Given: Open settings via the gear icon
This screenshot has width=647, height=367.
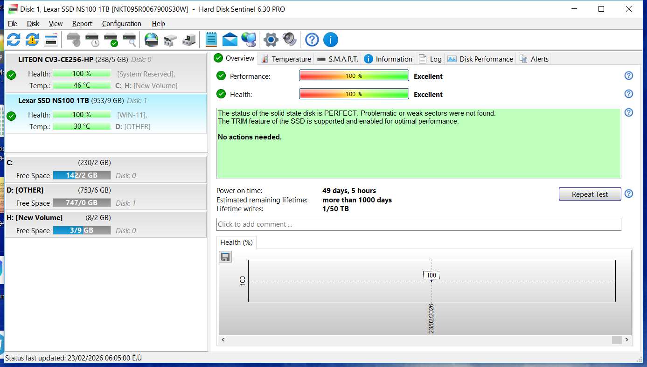Looking at the screenshot, I should point(271,40).
